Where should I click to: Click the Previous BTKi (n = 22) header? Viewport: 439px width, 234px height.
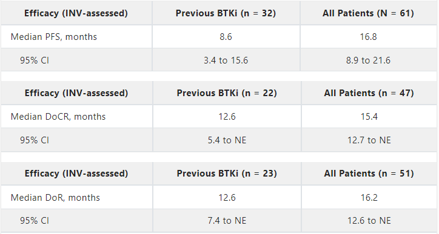227,93
